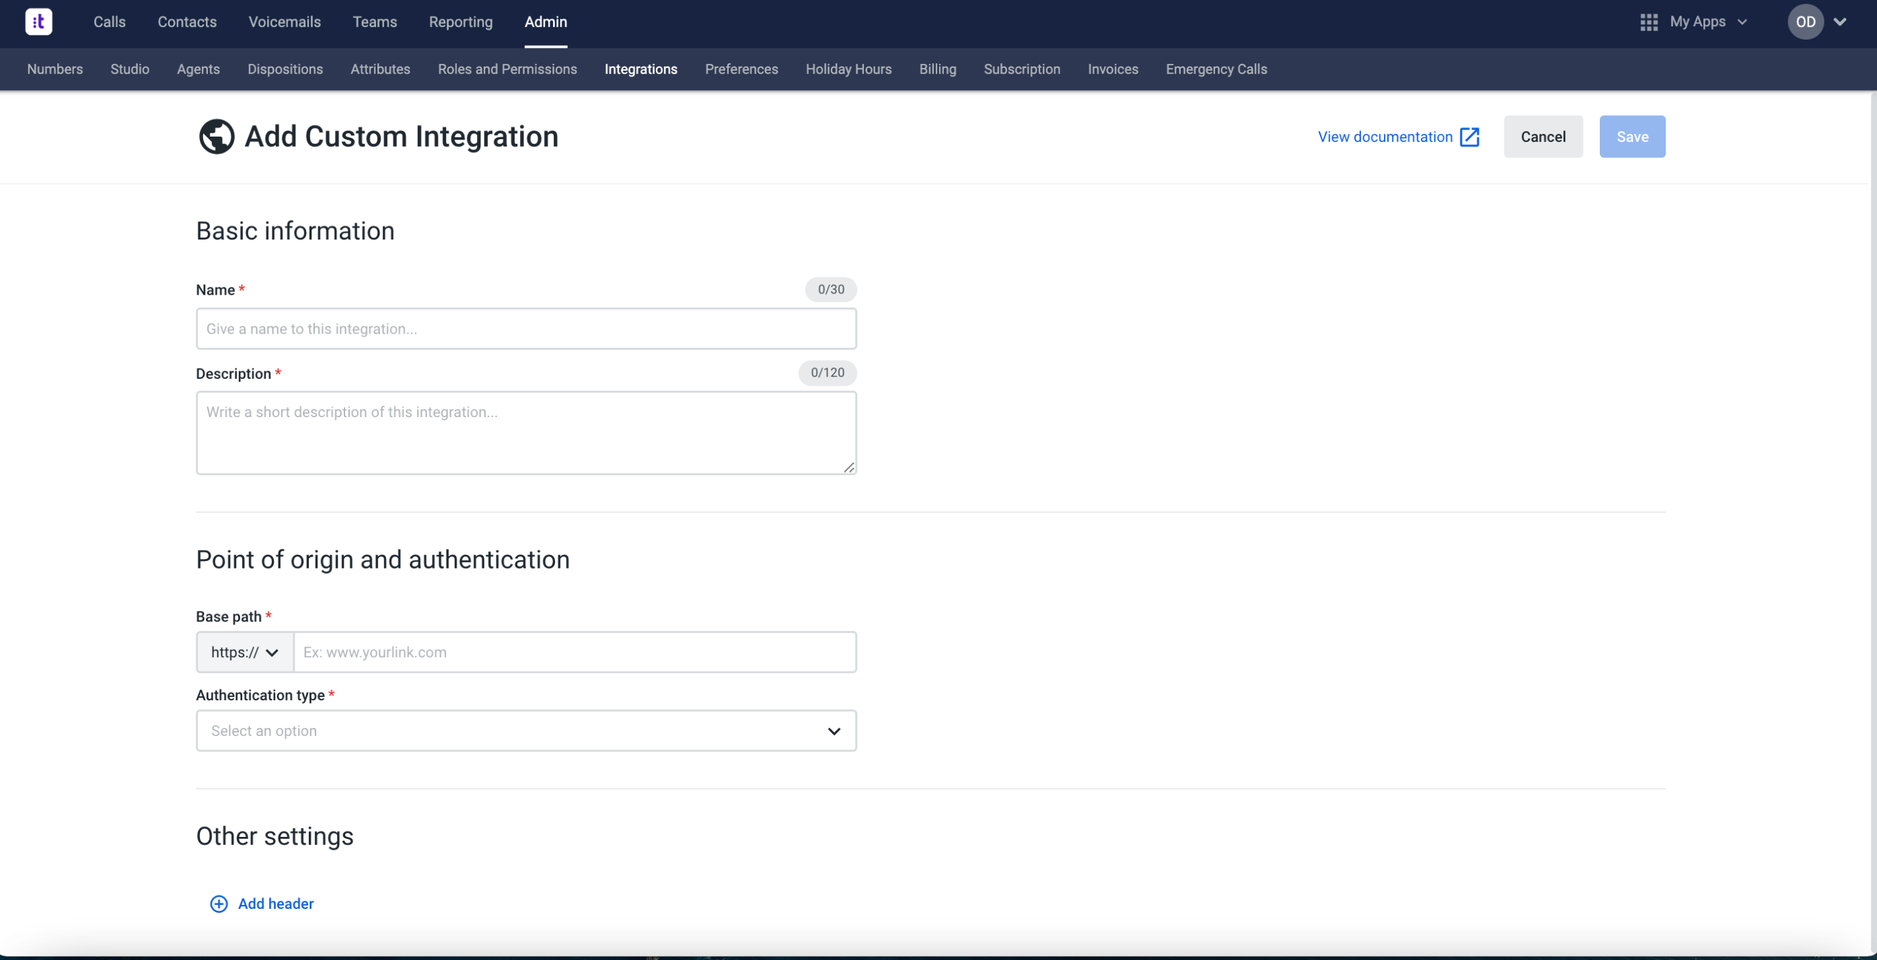The width and height of the screenshot is (1877, 960).
Task: Click the external link icon beside View documentation
Action: (1470, 136)
